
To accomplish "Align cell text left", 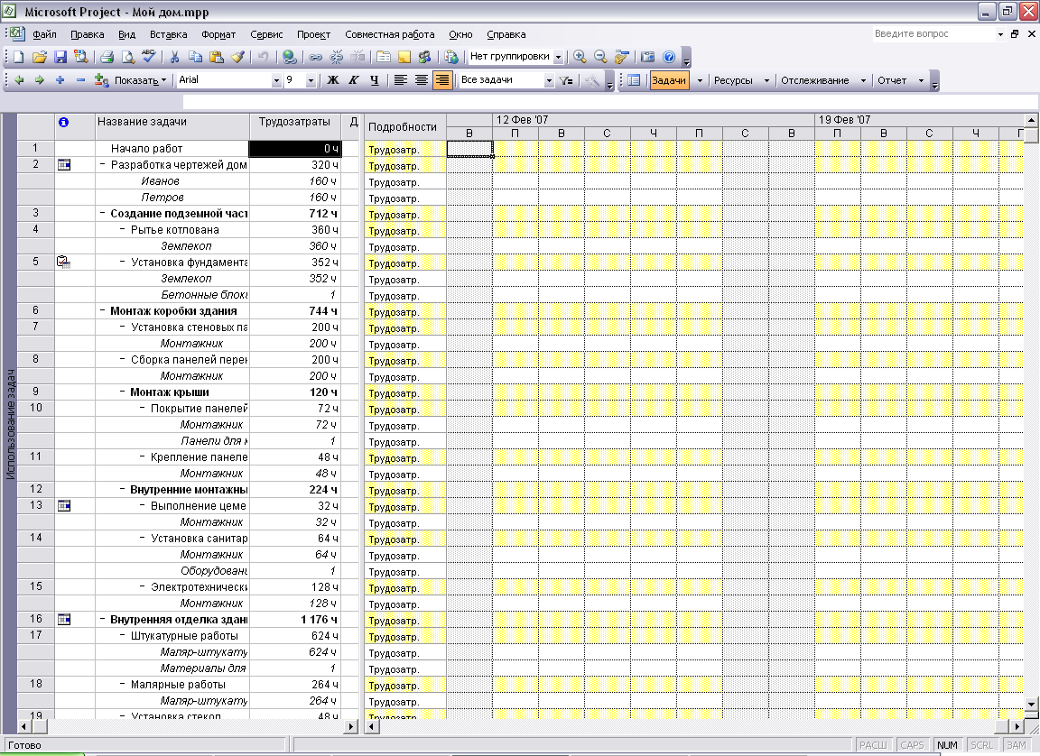I will tap(401, 80).
